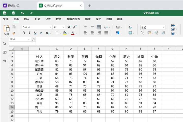Apply the cell borders icon
183x122 pixels.
tap(57, 33)
